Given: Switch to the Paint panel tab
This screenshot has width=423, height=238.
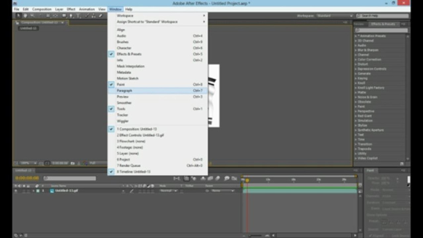Looking at the screenshot, I should coord(370,170).
